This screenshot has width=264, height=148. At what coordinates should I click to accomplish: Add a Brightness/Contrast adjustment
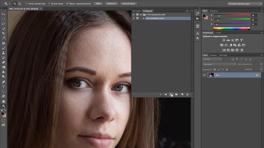click(x=224, y=40)
